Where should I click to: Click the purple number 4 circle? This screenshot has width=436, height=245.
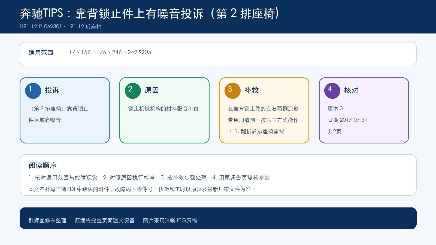pos(332,91)
